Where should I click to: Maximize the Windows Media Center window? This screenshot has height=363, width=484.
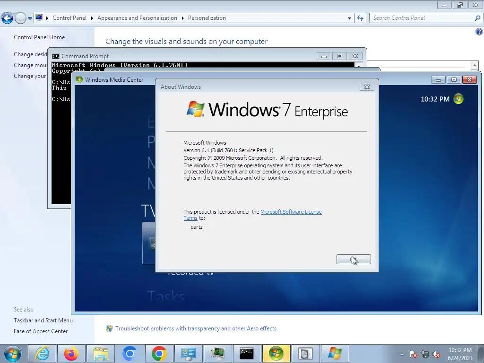point(454,80)
